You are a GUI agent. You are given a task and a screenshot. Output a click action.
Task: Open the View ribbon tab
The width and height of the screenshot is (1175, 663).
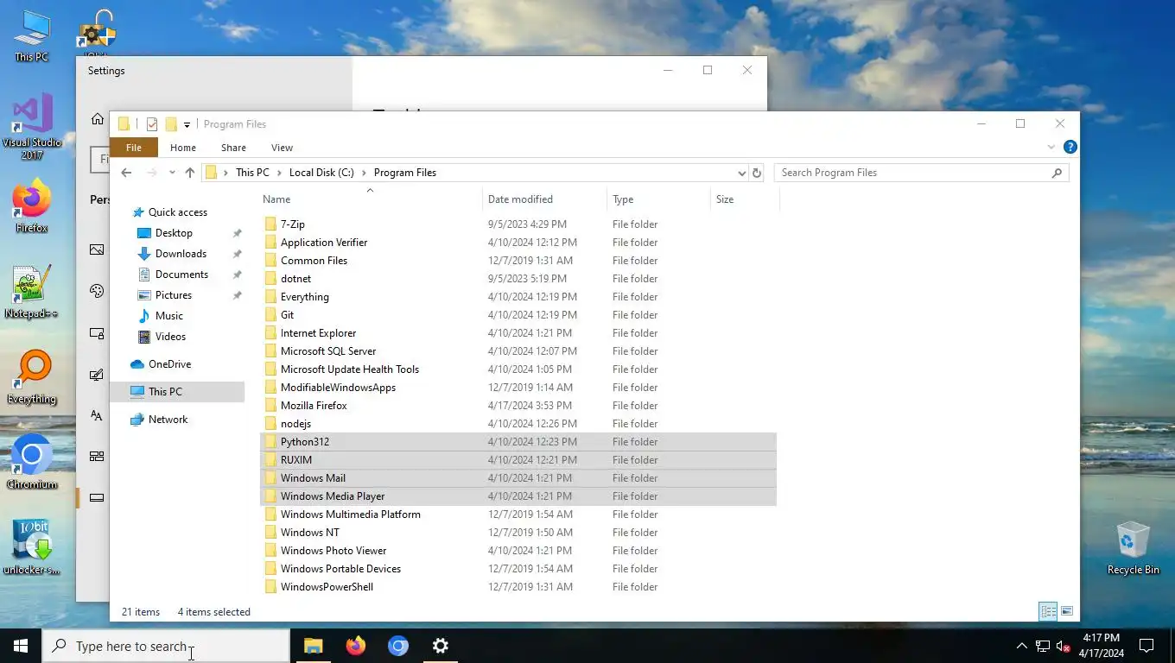[x=282, y=148]
